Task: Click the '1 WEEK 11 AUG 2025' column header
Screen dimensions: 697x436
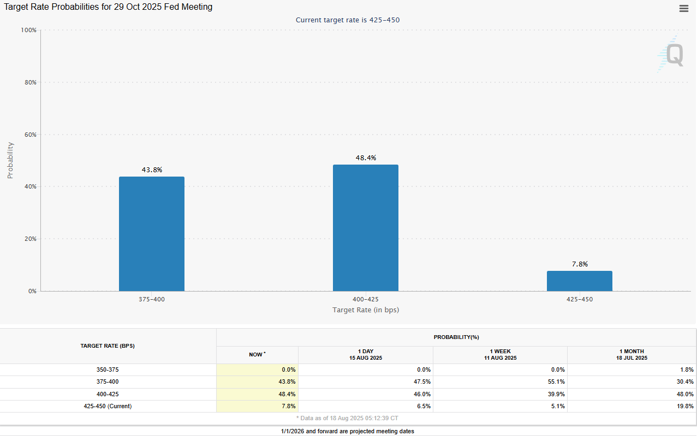Action: click(x=499, y=354)
